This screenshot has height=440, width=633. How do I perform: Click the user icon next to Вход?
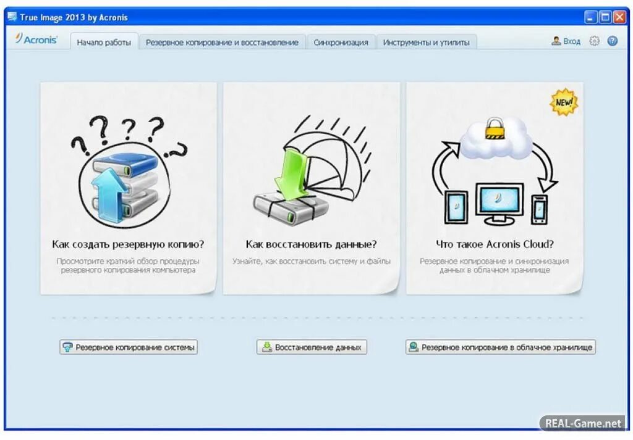pos(556,41)
